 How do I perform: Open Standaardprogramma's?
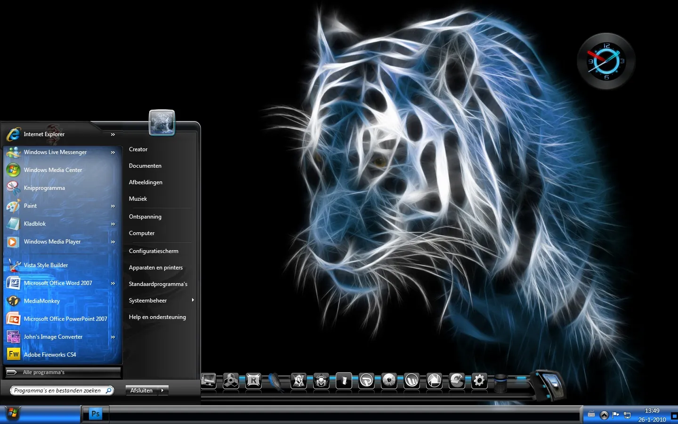(158, 284)
